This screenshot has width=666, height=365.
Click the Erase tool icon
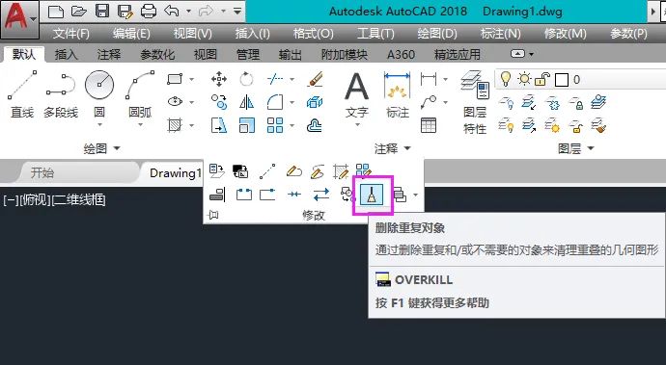point(315,79)
